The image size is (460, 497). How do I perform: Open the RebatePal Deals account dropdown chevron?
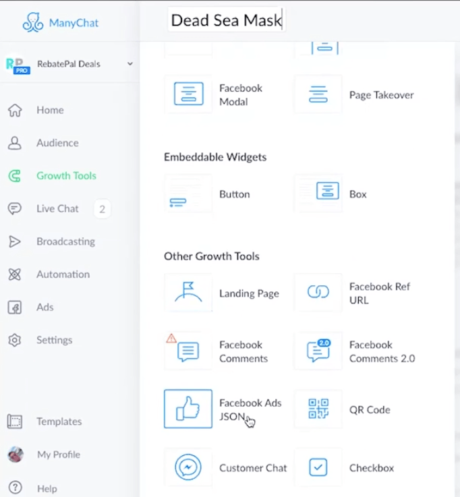coord(130,63)
